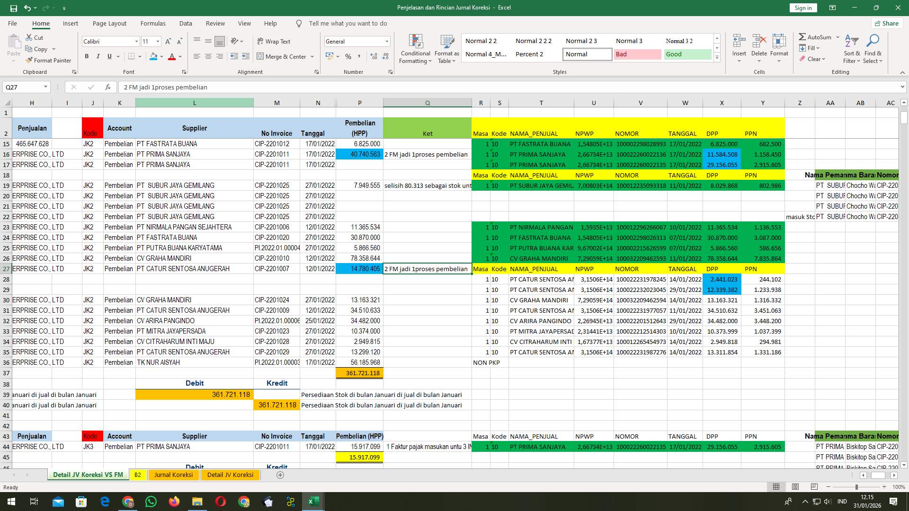Click Find & Select
909x511 pixels.
click(873, 49)
